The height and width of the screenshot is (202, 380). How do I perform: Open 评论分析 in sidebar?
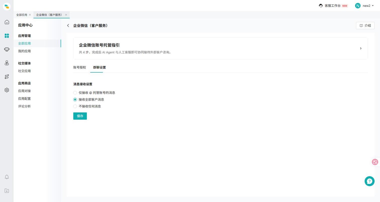(x=24, y=106)
